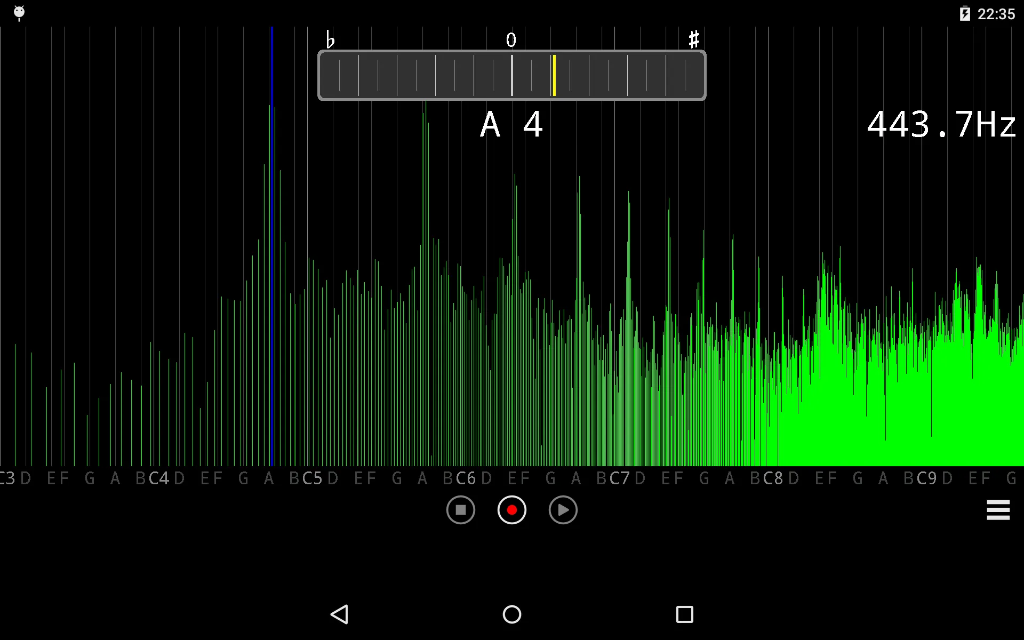Select the A4 note label display
This screenshot has width=1024, height=640.
click(511, 123)
